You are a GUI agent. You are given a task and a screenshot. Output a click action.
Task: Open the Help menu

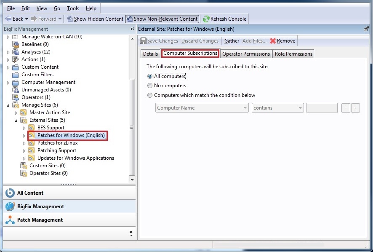[91, 8]
